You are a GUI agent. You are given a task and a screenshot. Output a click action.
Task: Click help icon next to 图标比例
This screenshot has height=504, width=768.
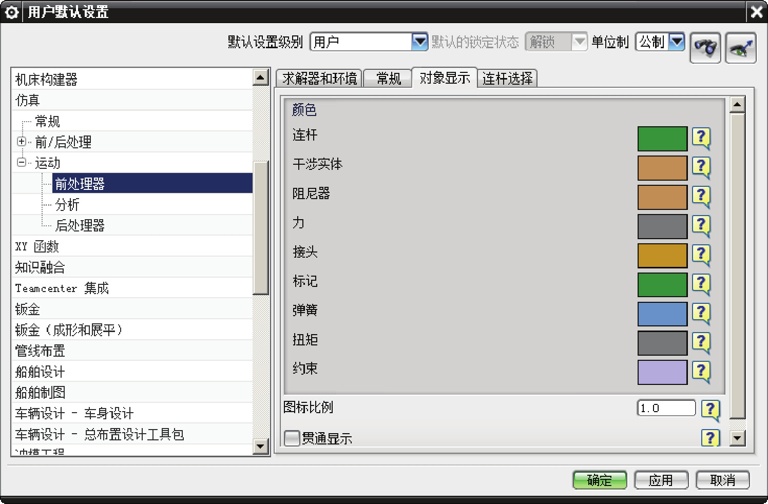point(710,410)
